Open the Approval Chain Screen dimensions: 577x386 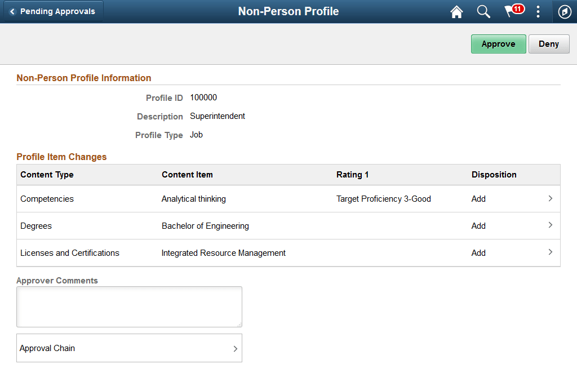[129, 348]
